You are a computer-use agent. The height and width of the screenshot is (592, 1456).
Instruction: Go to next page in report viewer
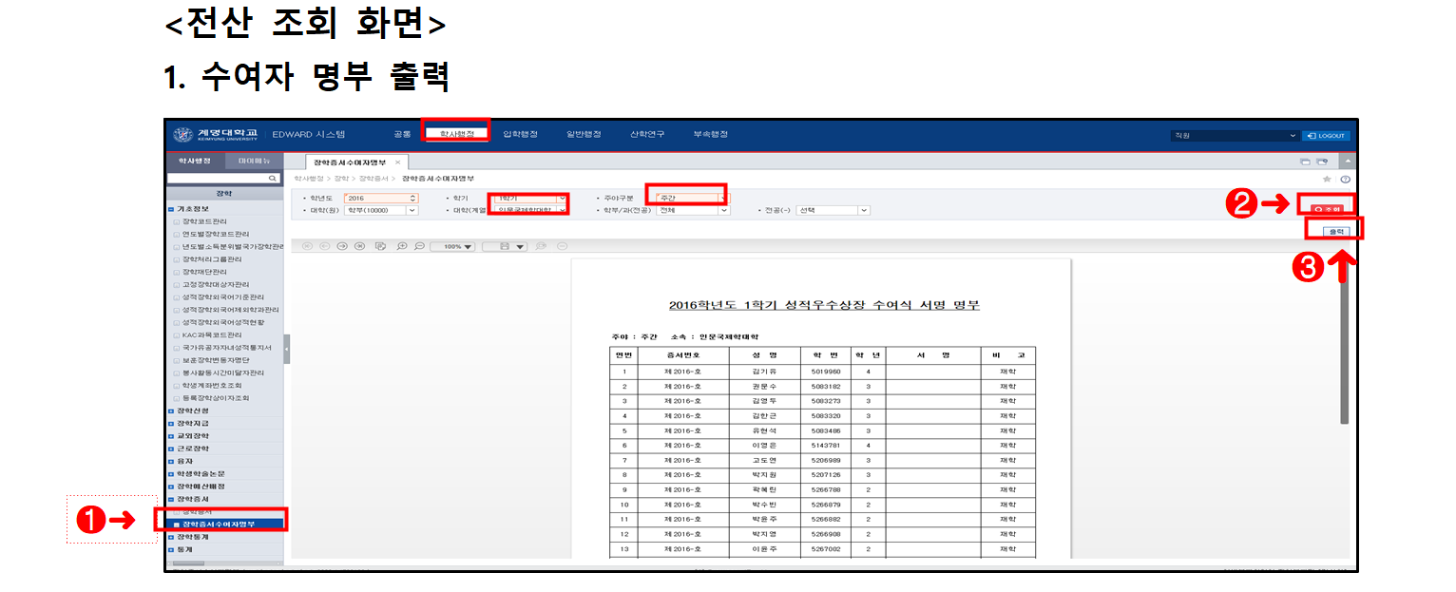click(342, 246)
